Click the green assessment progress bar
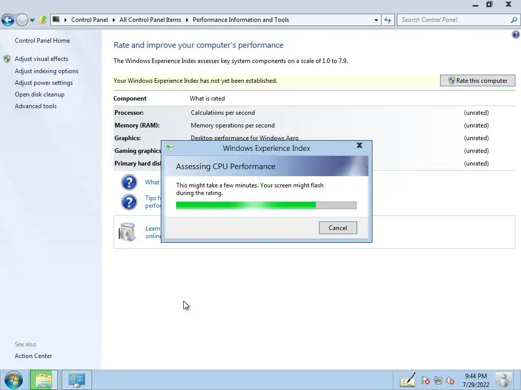521x390 pixels. 266,205
